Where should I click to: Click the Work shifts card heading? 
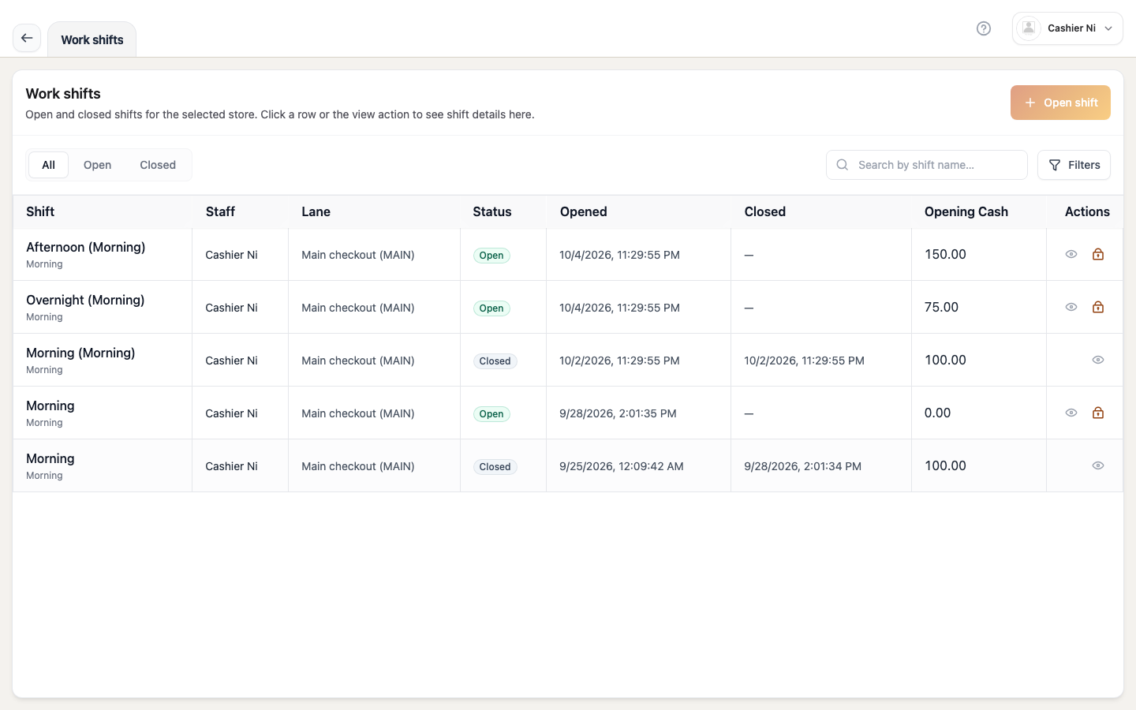63,93
